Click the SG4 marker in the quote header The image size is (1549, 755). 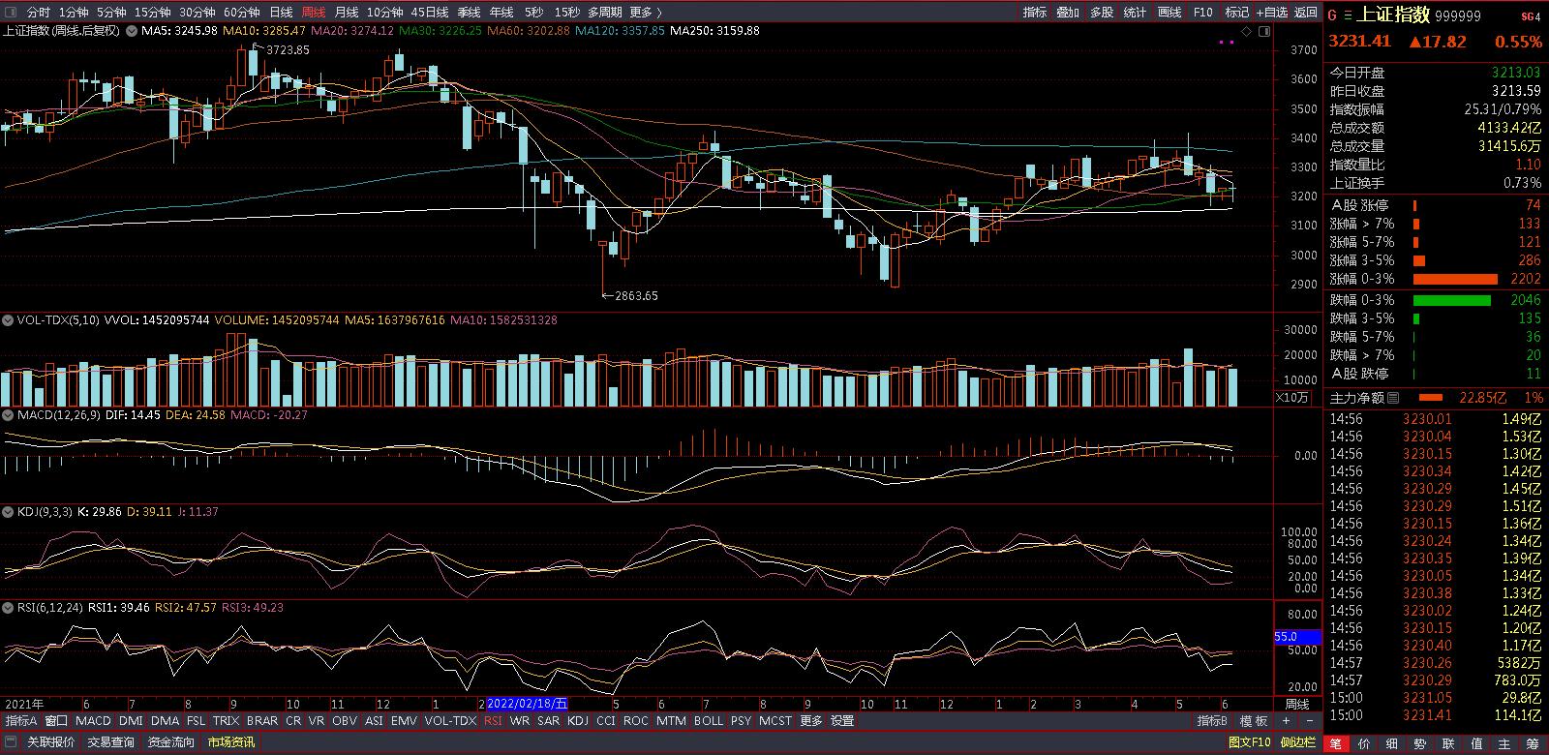(x=1531, y=16)
